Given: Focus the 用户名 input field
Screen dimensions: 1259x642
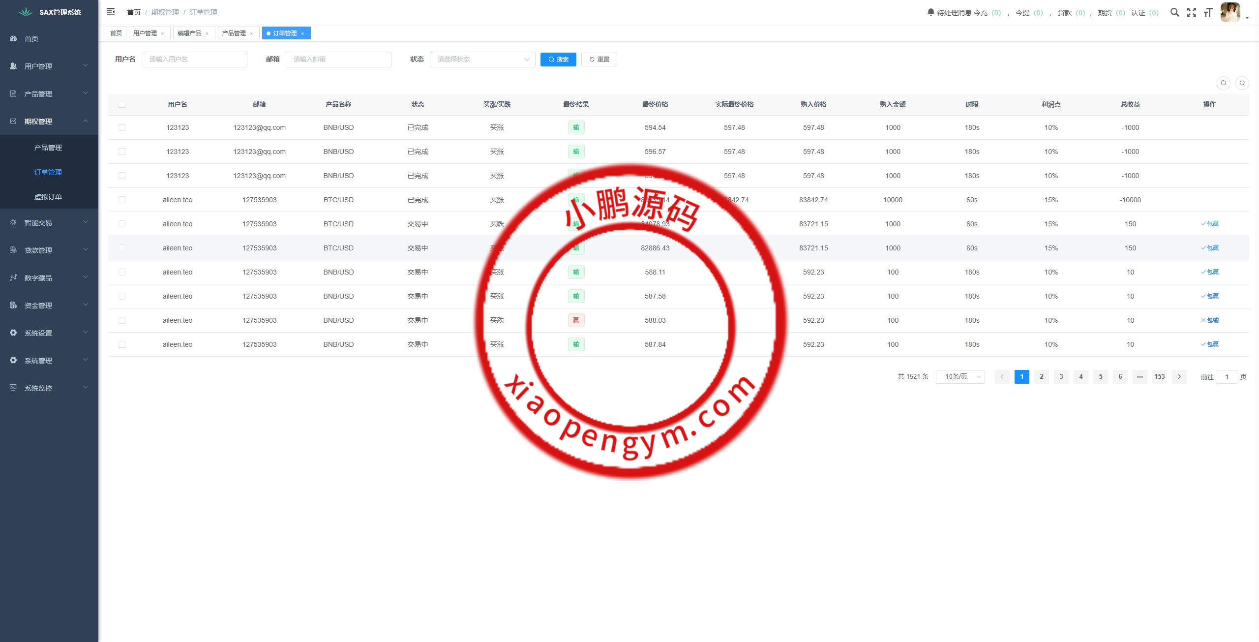Looking at the screenshot, I should click(x=194, y=59).
